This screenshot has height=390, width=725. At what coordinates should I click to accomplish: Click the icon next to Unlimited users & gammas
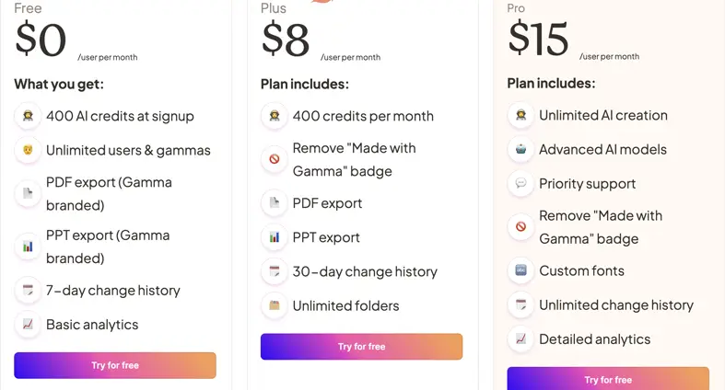tap(28, 150)
